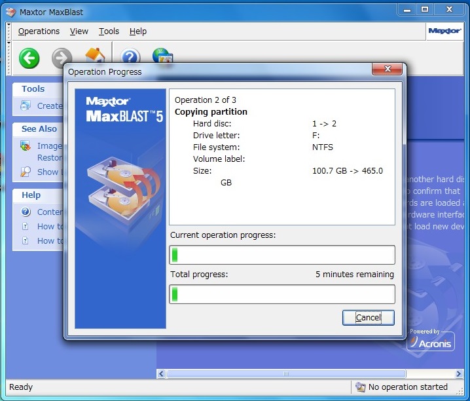
Task: Click the Current operation progress bar
Action: click(282, 255)
